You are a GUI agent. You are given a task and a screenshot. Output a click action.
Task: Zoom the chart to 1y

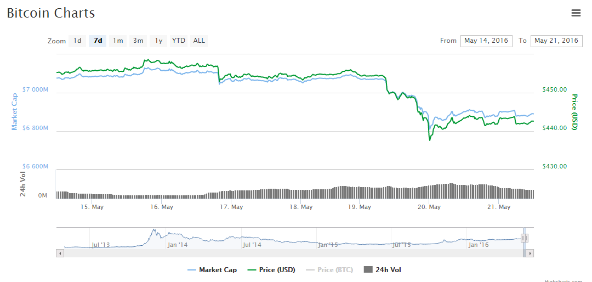158,41
